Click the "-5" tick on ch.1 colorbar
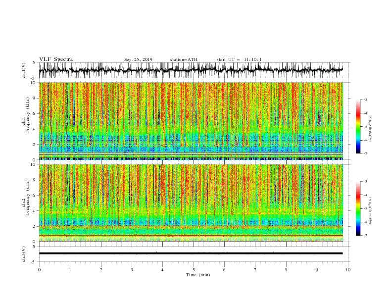 (x=365, y=127)
